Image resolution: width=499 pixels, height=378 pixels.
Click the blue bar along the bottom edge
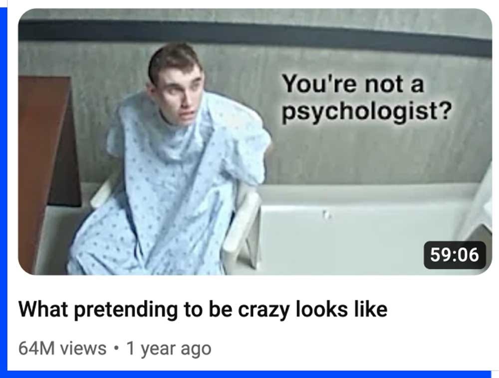(249, 375)
